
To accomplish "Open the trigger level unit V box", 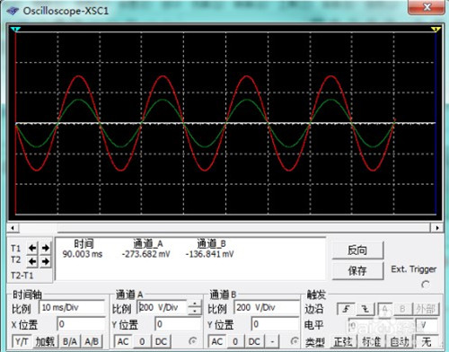I will click(427, 325).
